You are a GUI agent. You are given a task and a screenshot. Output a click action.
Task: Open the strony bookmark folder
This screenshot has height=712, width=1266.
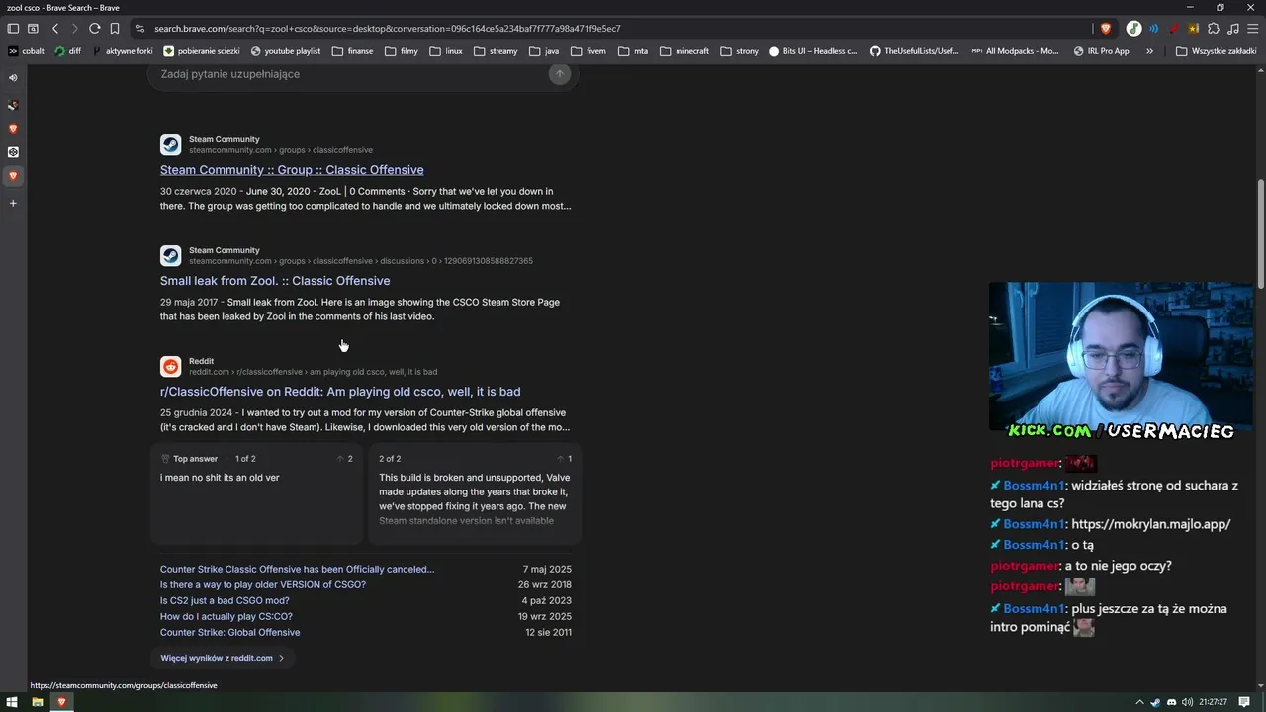click(740, 51)
